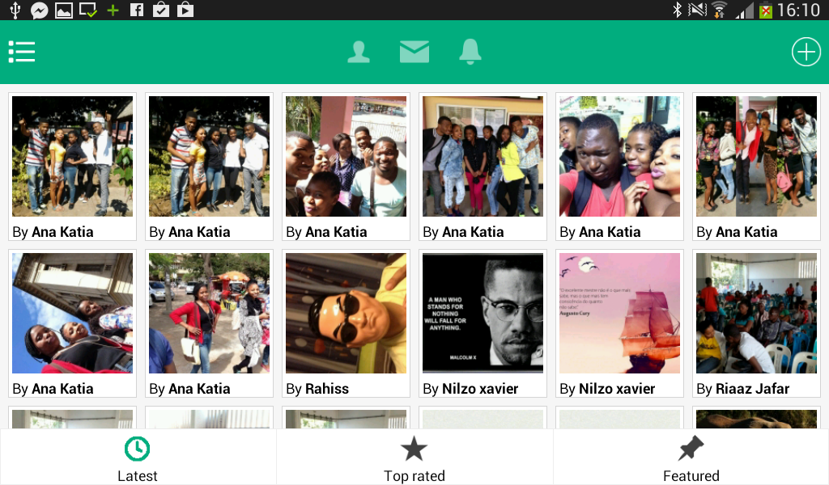Open the navigation list menu icon
Screen dimensions: 829x485
point(22,52)
